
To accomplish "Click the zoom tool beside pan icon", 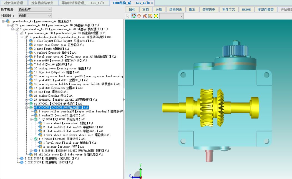I will pyautogui.click(x=145, y=16).
